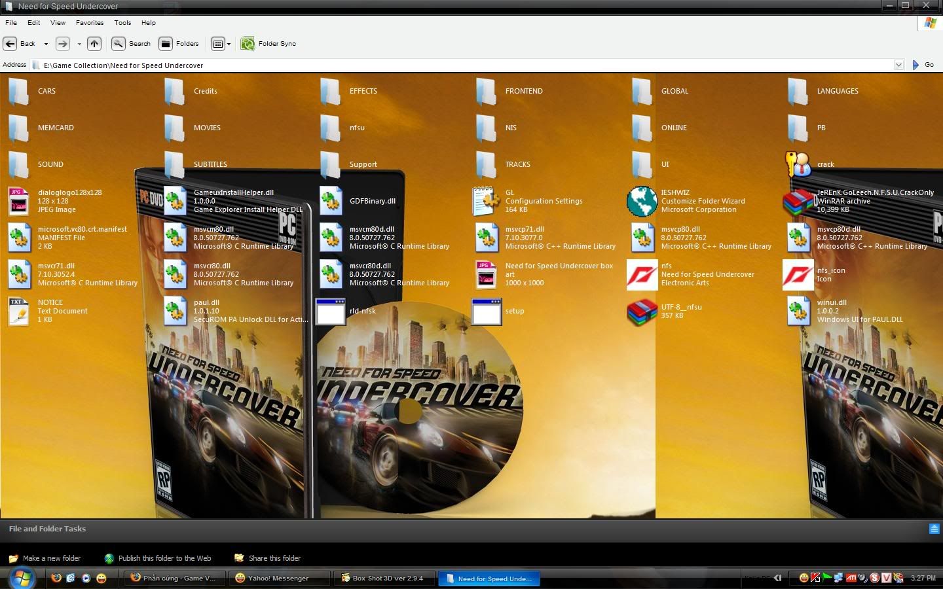Select the GDFBinary.dll file
This screenshot has height=589, width=943.
358,201
